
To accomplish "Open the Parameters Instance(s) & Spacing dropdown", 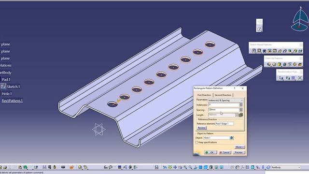I will [225, 101].
